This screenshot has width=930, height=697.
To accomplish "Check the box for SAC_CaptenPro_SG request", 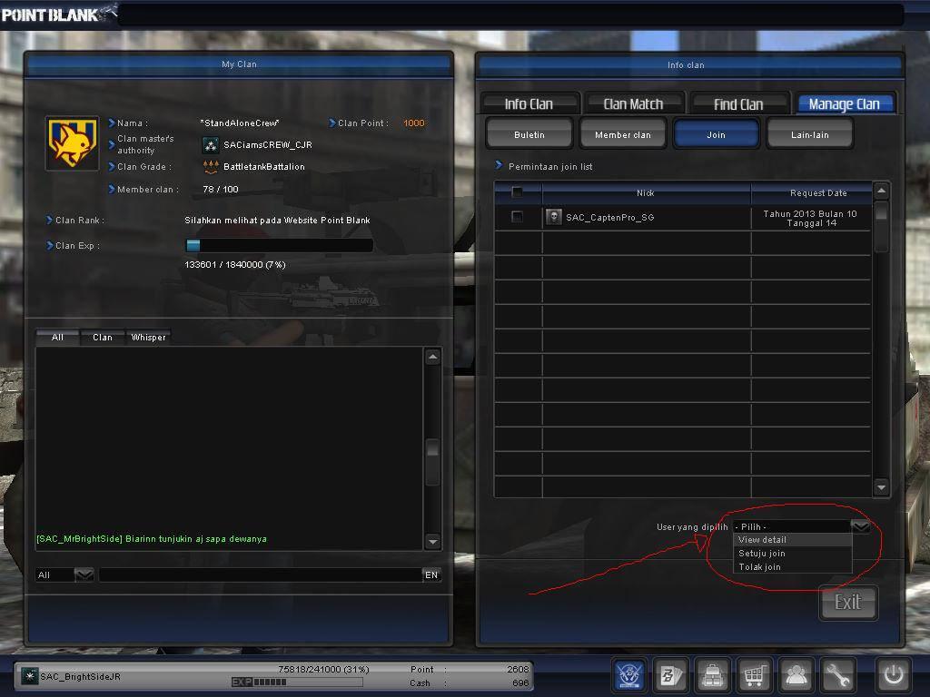I will point(517,217).
